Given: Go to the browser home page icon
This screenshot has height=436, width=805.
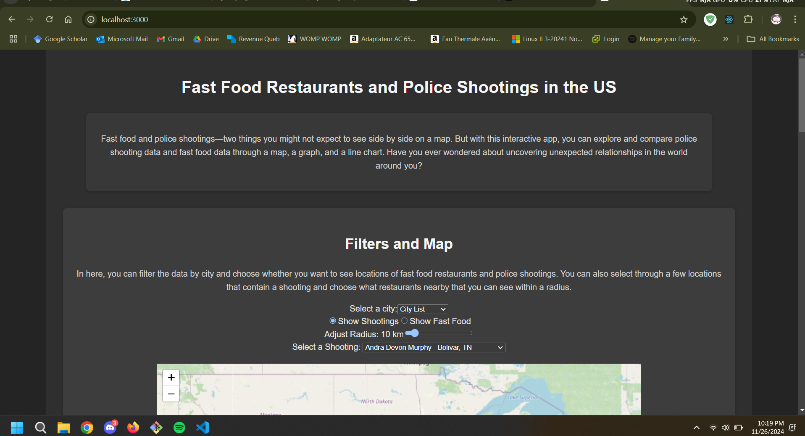Looking at the screenshot, I should [x=68, y=19].
